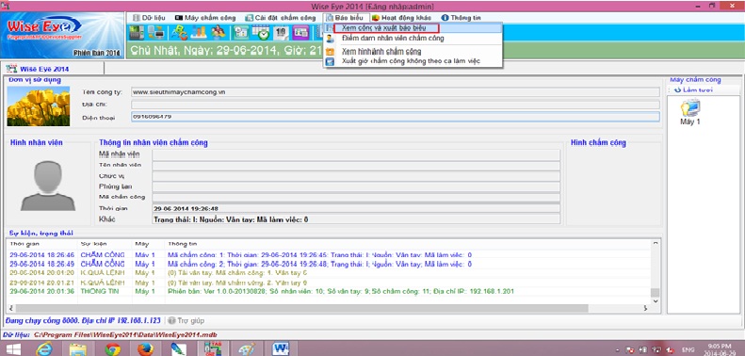Image resolution: width=745 pixels, height=356 pixels.
Task: Click the Wise Eye app taskbar icon
Action: tap(212, 348)
